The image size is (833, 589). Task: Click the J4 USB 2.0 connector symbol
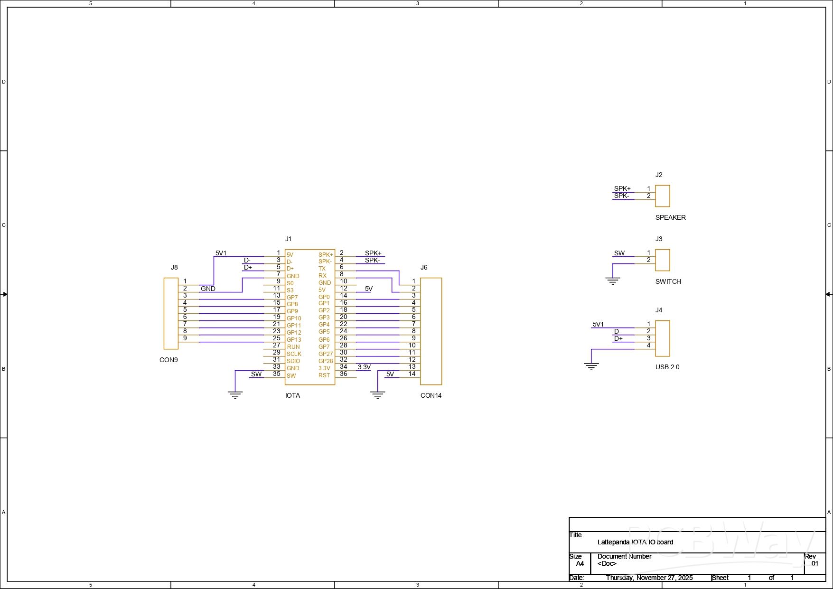click(x=662, y=338)
